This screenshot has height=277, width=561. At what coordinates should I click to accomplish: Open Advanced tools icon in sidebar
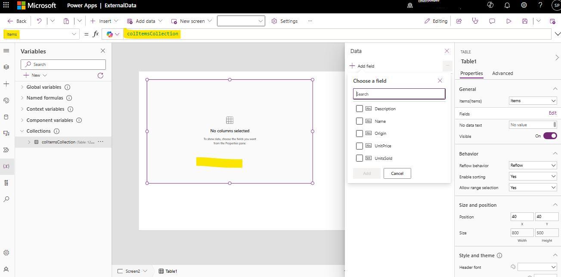6,183
